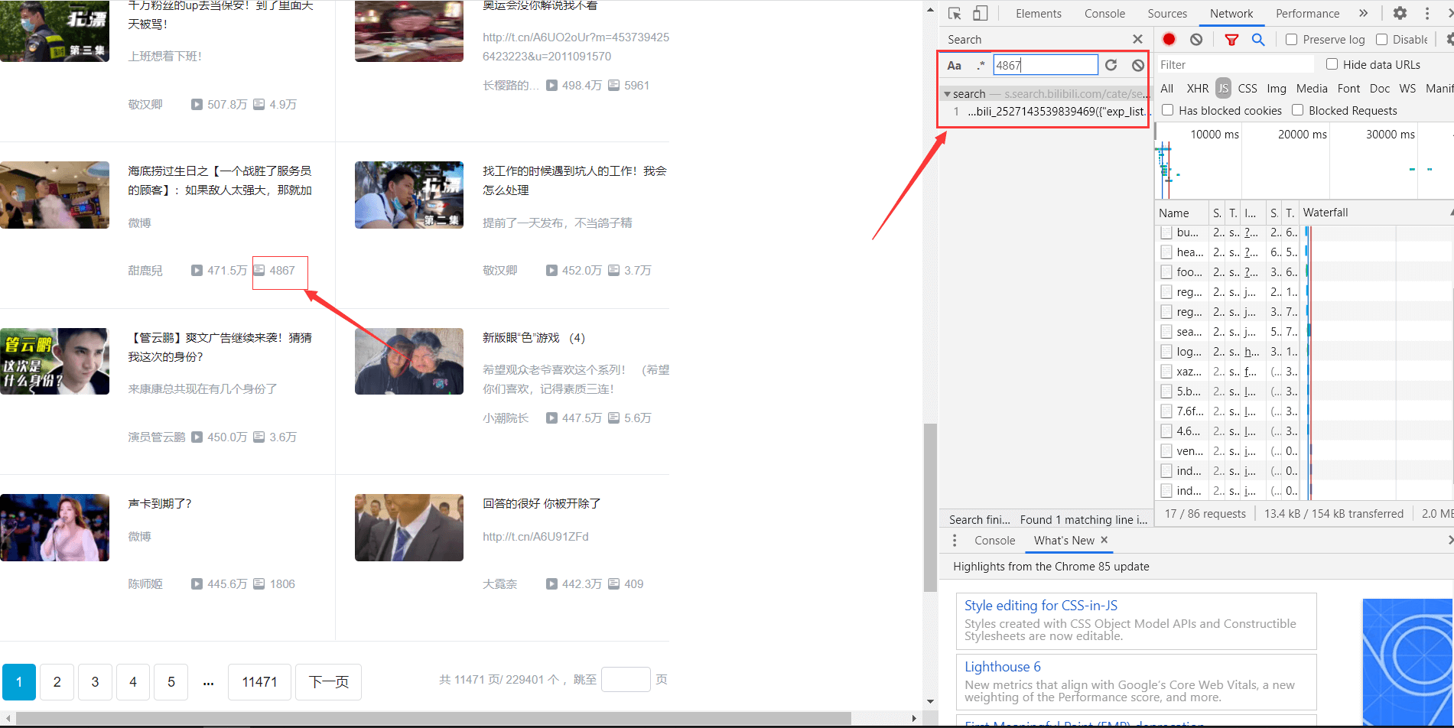Open uploader 演员管云鹏 profile link

pyautogui.click(x=157, y=437)
